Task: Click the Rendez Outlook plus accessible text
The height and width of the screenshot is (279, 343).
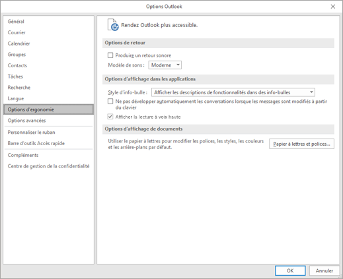Action: [x=159, y=25]
